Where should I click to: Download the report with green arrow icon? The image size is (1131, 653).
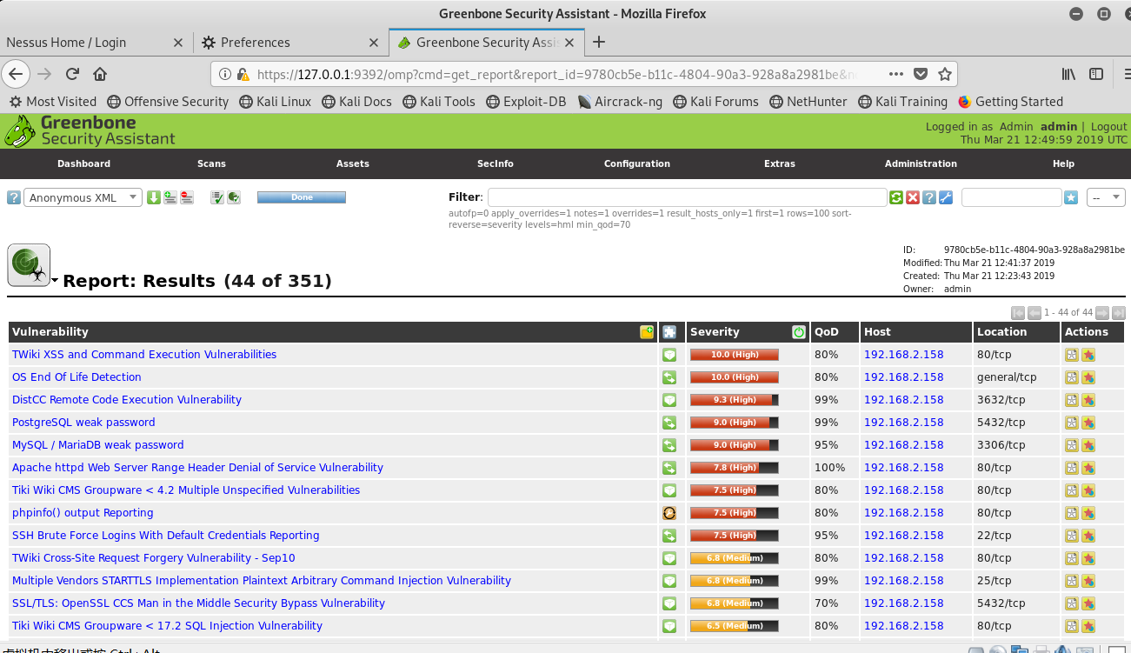(x=154, y=197)
